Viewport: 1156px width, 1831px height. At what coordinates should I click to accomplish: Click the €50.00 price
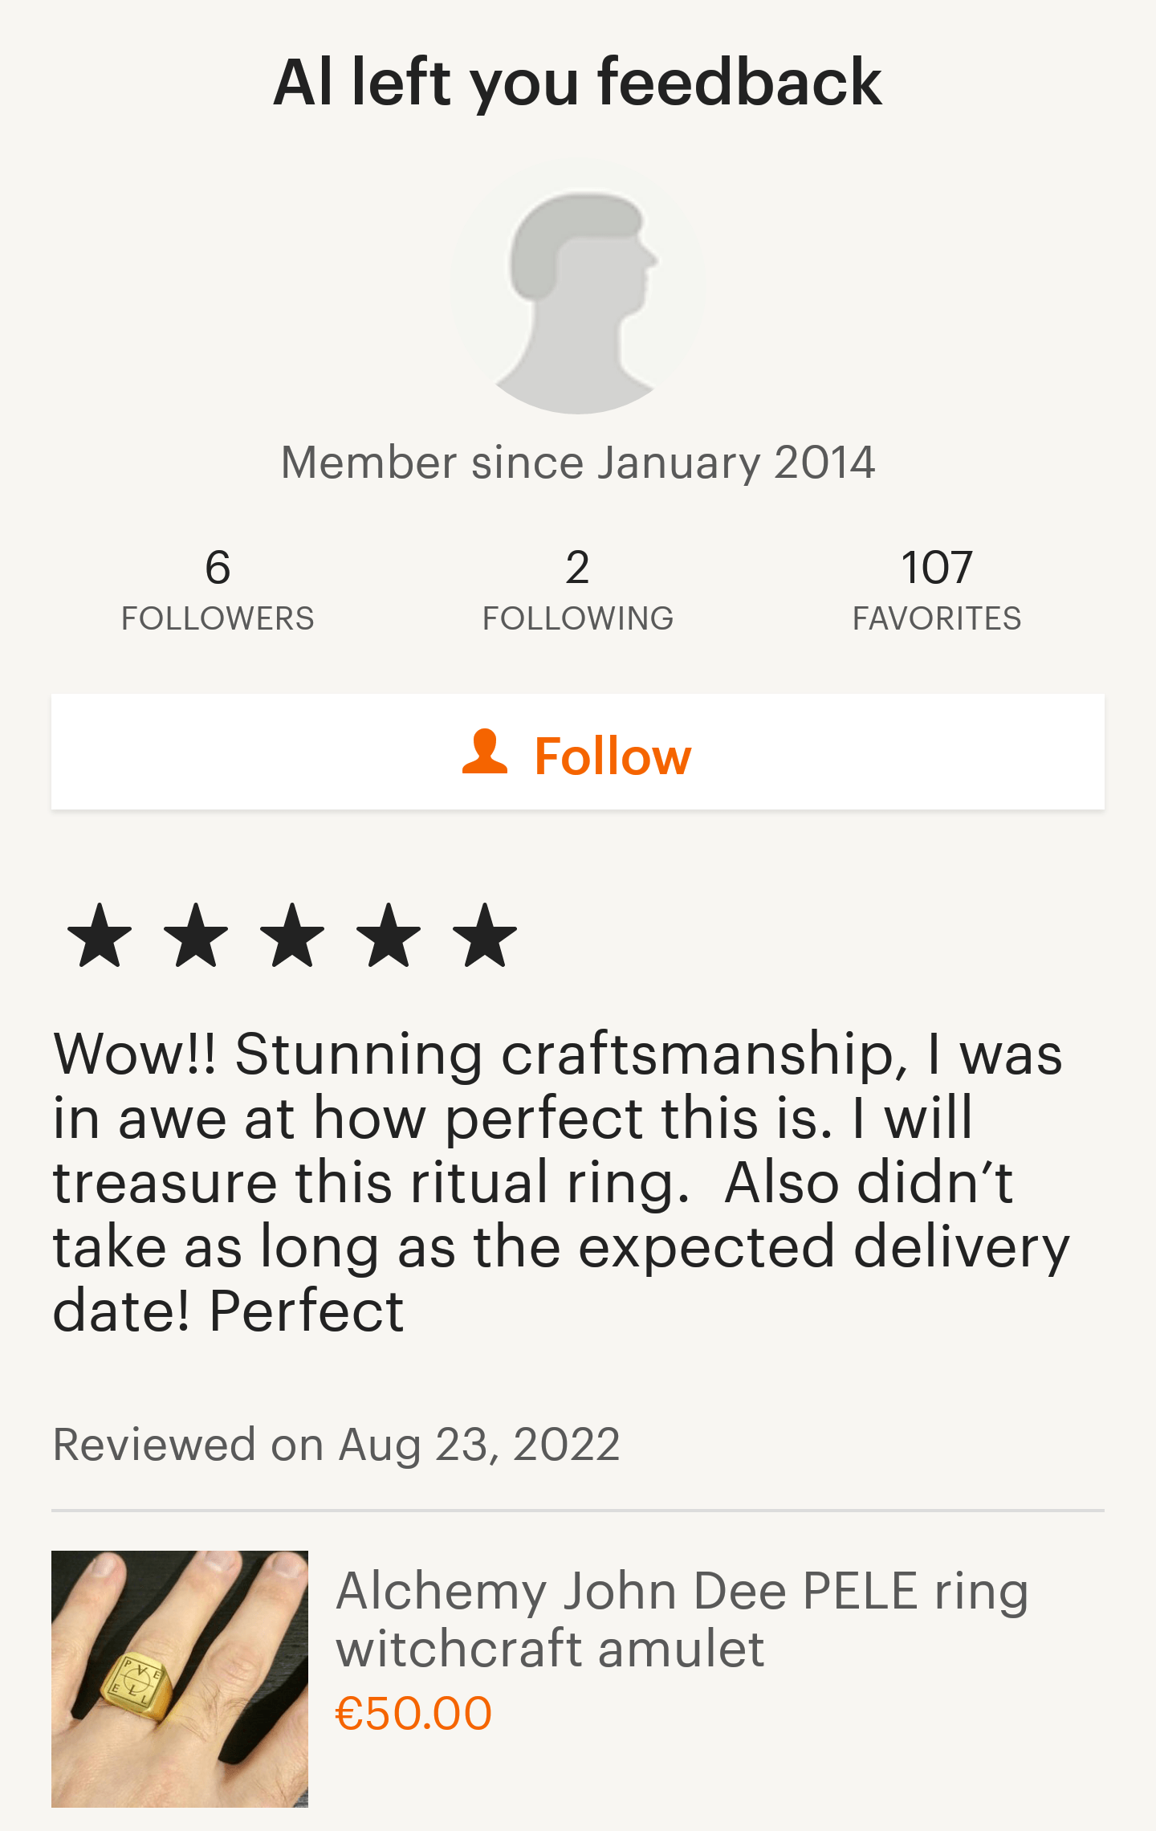413,1713
